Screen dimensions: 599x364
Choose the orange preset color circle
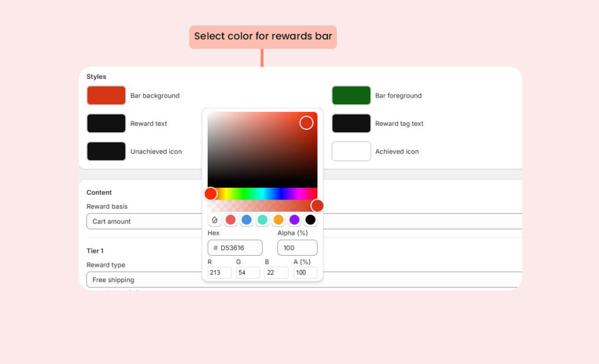pyautogui.click(x=278, y=220)
